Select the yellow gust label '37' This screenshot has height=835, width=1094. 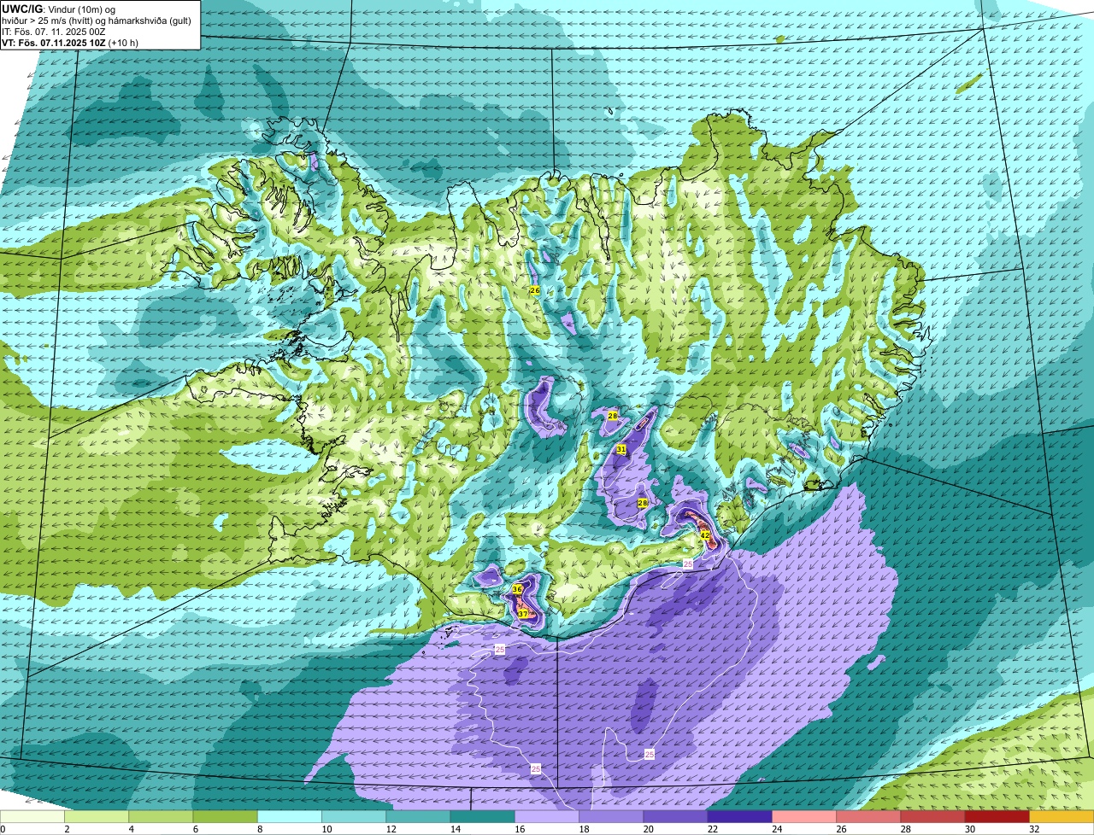[523, 614]
